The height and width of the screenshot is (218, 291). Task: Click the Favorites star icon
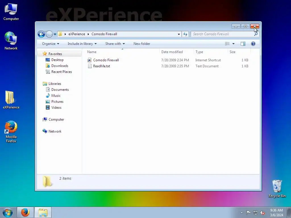(x=45, y=54)
